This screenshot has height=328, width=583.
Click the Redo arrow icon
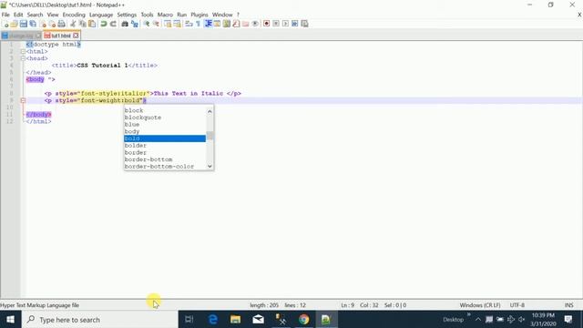[x=113, y=24]
